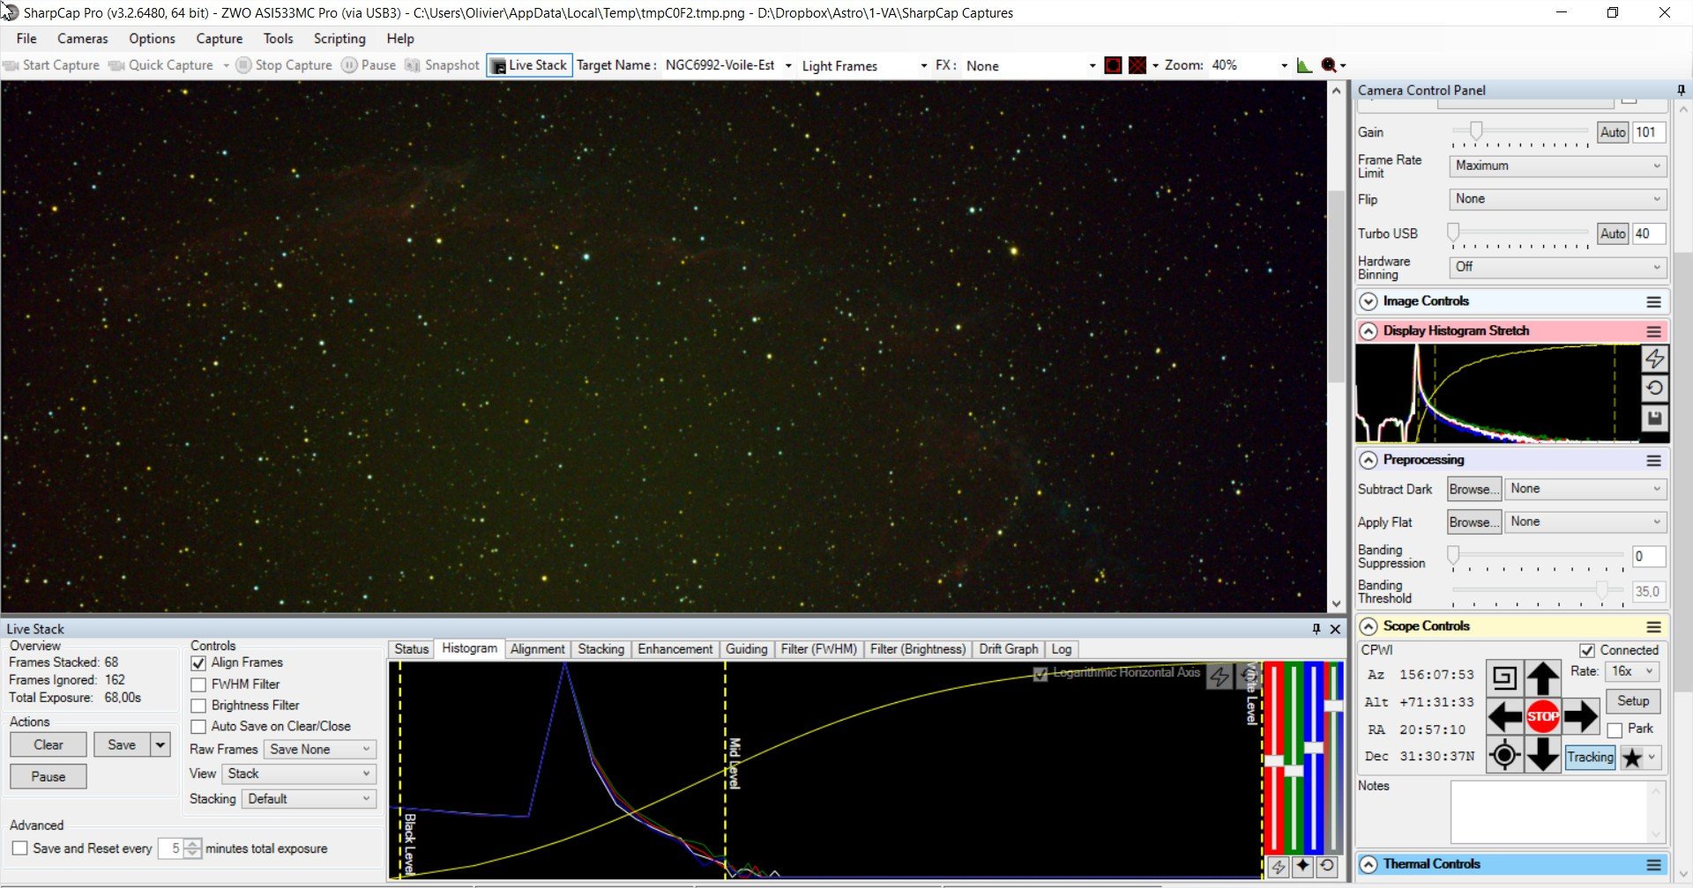Open the Display Histogram Stretch hamburger menu
The width and height of the screenshot is (1693, 888).
pyautogui.click(x=1653, y=331)
